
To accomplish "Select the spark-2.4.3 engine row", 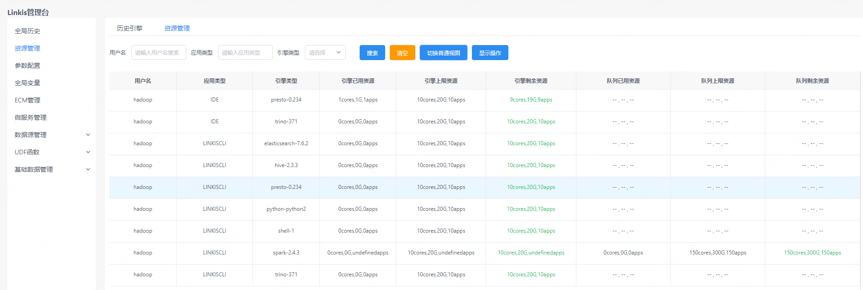I will pos(286,253).
